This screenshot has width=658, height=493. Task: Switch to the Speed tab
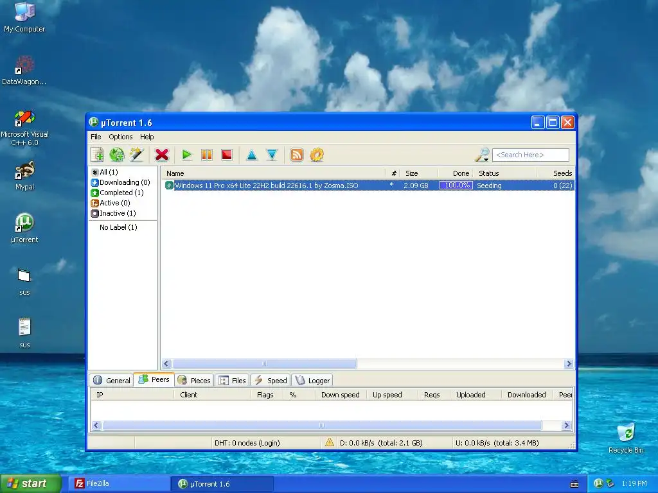(x=271, y=380)
